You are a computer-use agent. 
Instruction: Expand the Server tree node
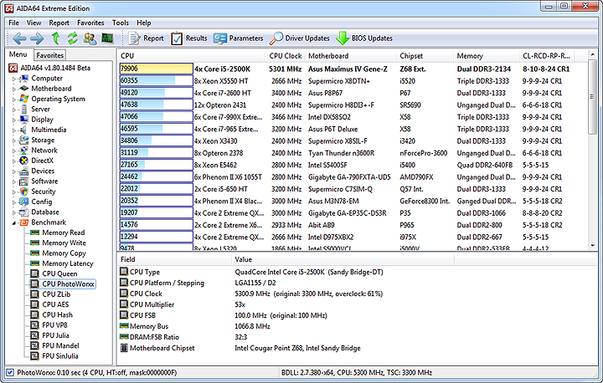(14, 110)
